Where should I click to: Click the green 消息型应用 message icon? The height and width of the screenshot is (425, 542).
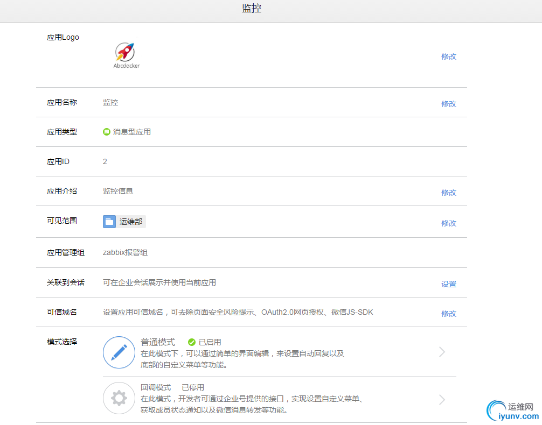tap(106, 132)
